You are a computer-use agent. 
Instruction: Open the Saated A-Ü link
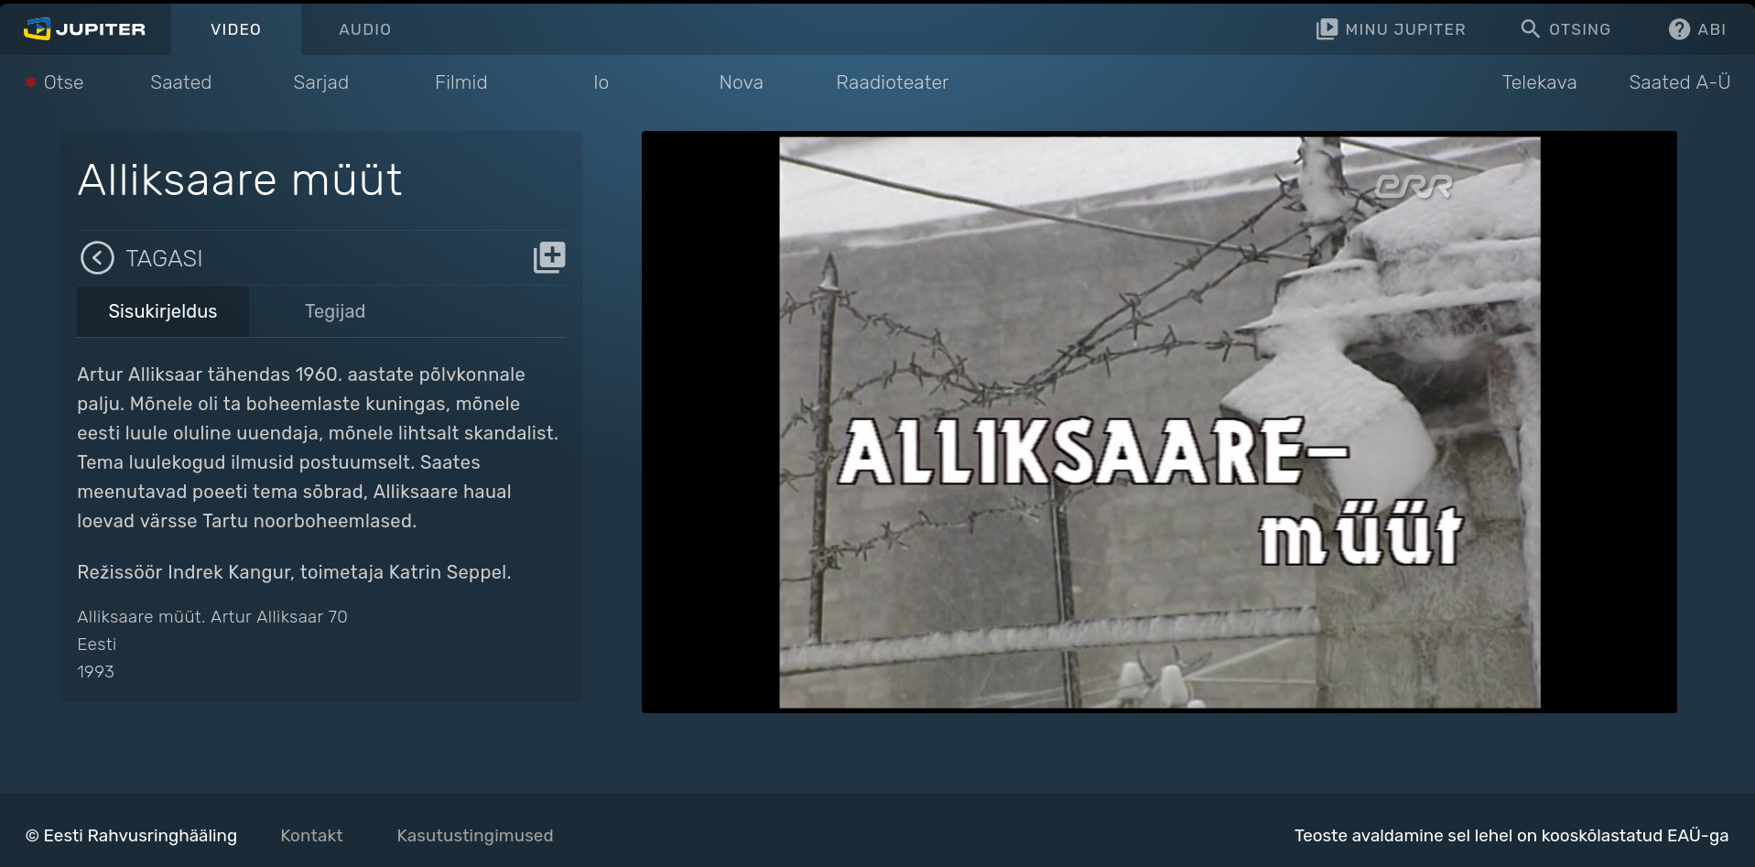[x=1680, y=82]
